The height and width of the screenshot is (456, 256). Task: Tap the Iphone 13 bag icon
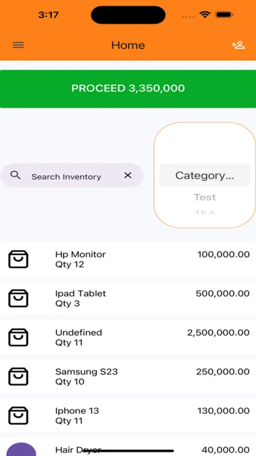pyautogui.click(x=18, y=415)
